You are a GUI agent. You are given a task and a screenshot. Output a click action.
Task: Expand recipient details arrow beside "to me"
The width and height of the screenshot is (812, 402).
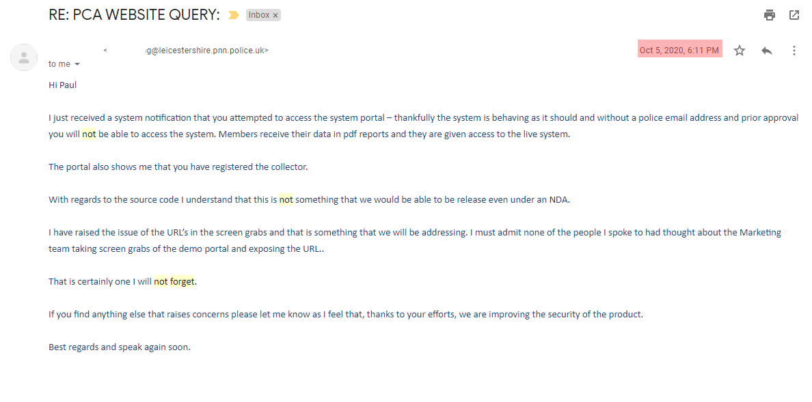coord(77,64)
